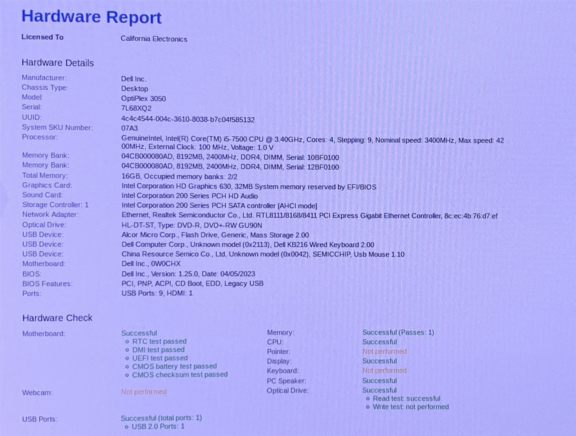This screenshot has height=436, width=576.
Task: Select manufacturer value Dell Inc.
Action: 134,79
